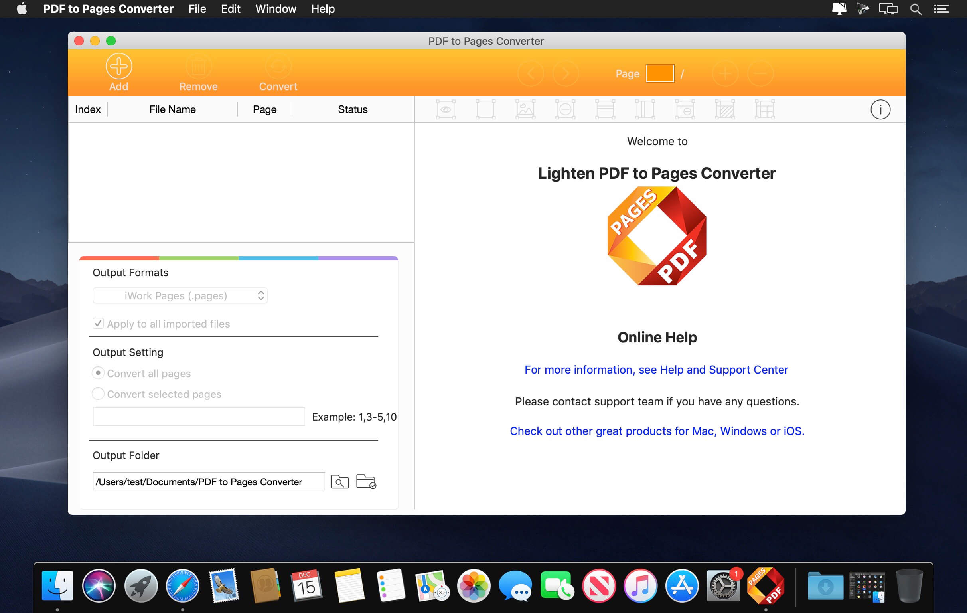The width and height of the screenshot is (967, 613).
Task: Click the zoom in plus circle
Action: pyautogui.click(x=725, y=73)
